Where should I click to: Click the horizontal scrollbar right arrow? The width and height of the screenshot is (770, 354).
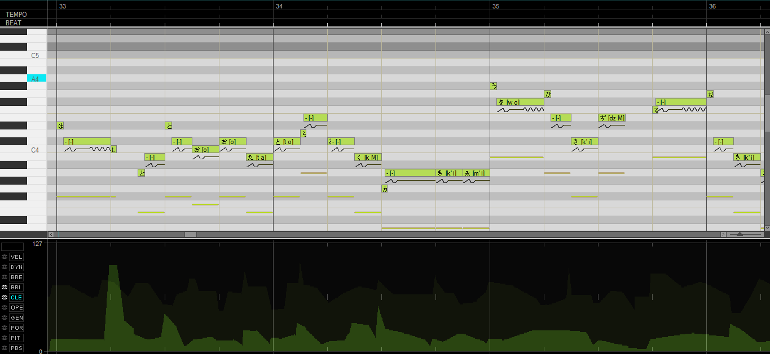(723, 234)
